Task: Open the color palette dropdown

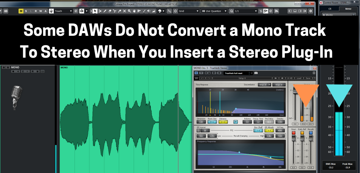Action: [163, 11]
